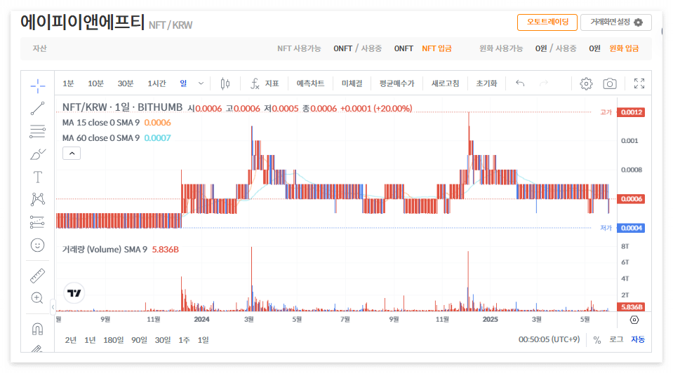Click the 초기화 reset button
This screenshot has width=673, height=373.
coord(487,83)
